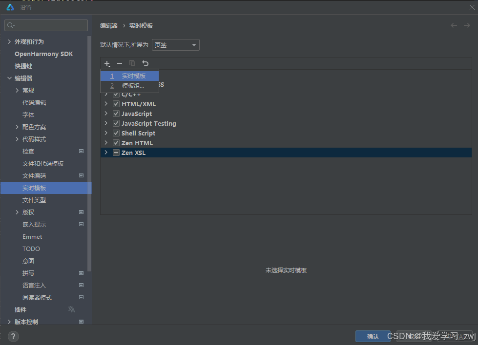Viewport: 478px width, 345px height.
Task: Click the project-level icon beside 版本控制
Action: [82, 322]
